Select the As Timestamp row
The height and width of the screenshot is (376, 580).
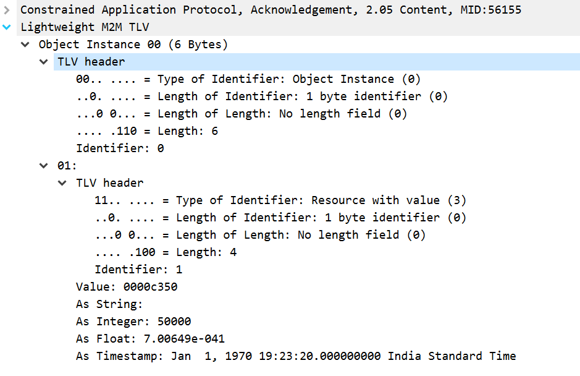coord(185,356)
